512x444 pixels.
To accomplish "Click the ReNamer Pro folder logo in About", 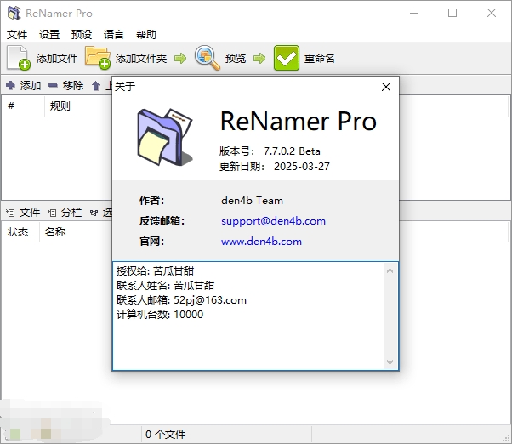I will (164, 134).
